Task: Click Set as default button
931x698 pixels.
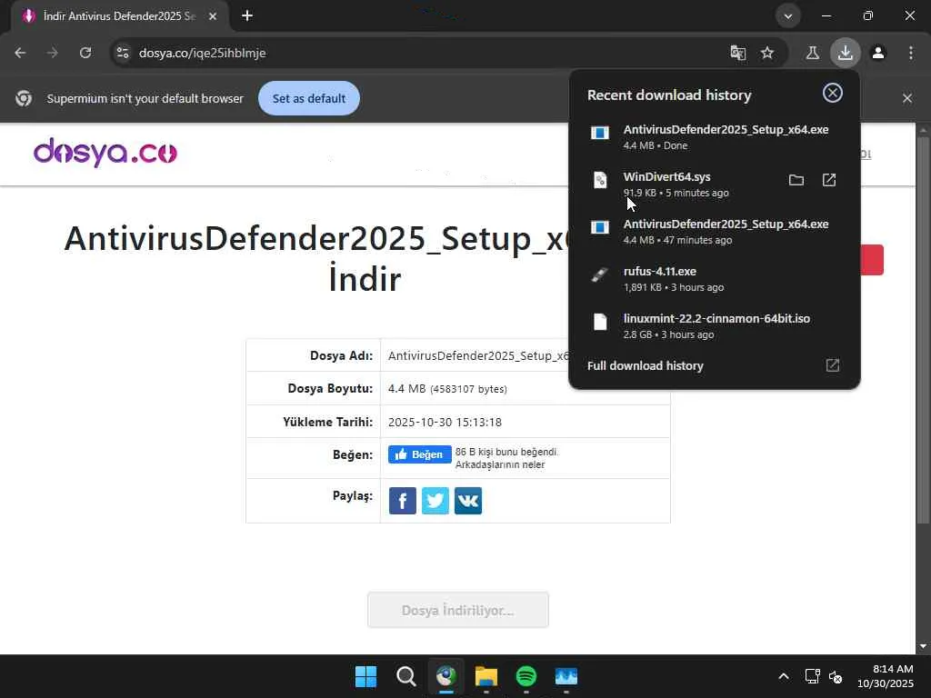Action: [309, 98]
